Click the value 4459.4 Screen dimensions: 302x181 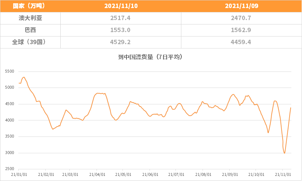241,42
